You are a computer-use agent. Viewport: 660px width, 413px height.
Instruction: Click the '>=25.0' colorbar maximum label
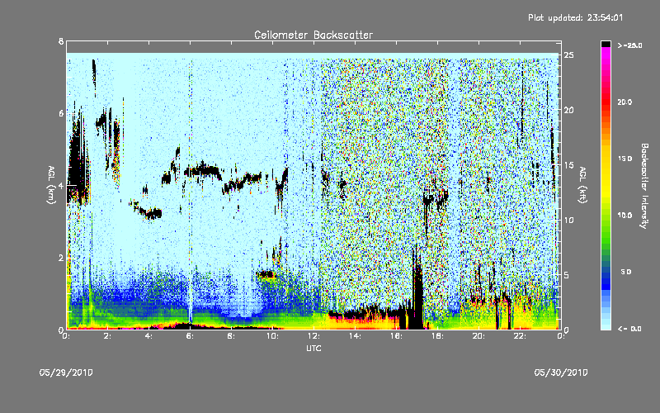(x=629, y=45)
